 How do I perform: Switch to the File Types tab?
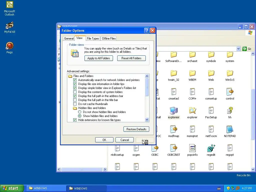pos(93,38)
